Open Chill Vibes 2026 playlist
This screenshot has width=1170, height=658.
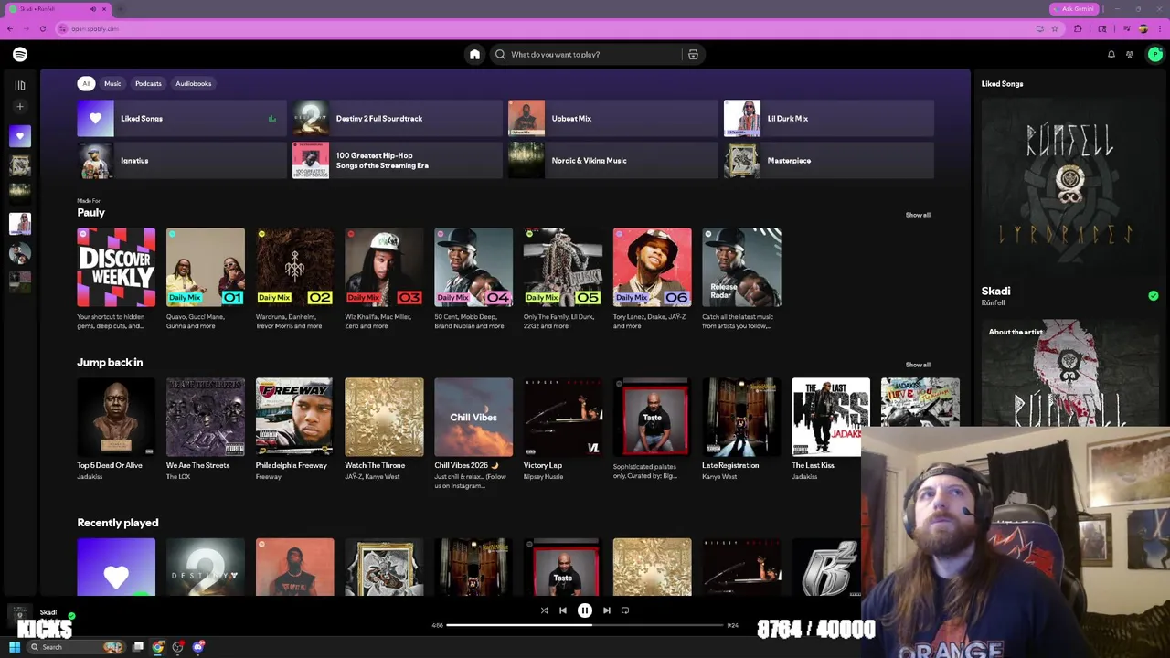click(x=473, y=417)
